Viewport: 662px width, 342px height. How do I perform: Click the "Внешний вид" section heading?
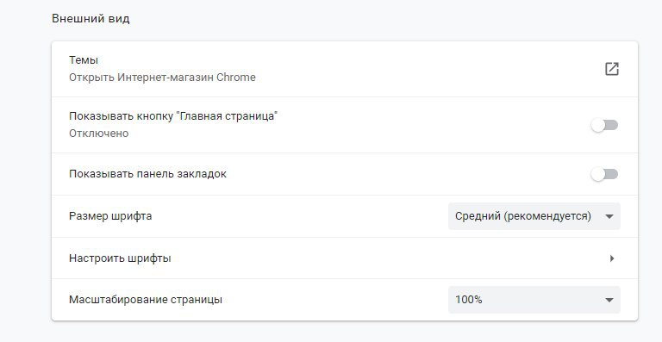pos(91,19)
